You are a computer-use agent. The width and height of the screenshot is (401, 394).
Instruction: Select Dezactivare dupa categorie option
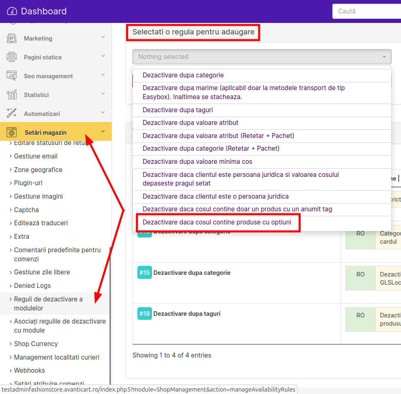(183, 75)
